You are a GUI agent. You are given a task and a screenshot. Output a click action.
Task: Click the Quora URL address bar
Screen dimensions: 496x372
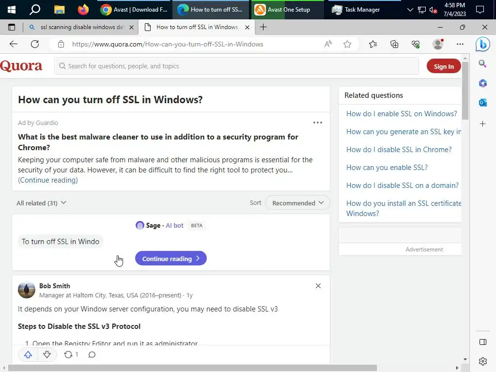click(168, 44)
